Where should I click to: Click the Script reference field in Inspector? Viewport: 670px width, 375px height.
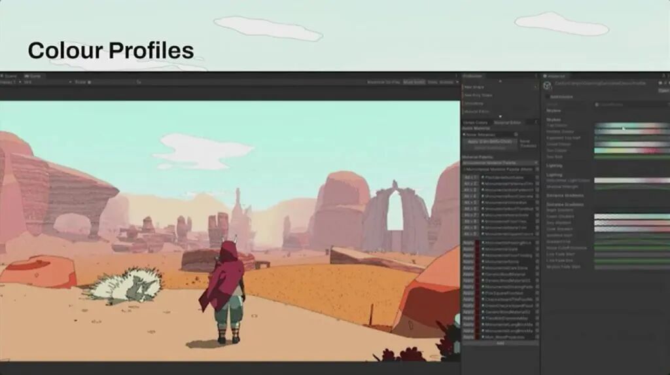click(631, 105)
